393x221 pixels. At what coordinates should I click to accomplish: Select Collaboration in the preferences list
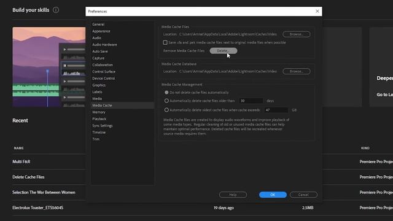pos(103,65)
